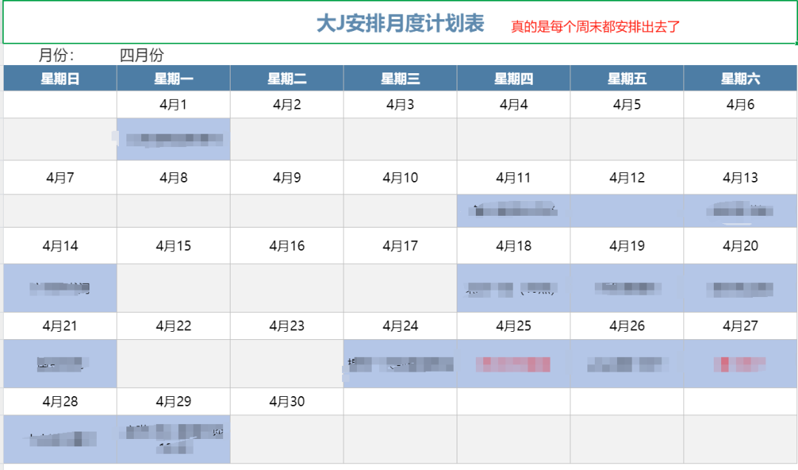
Task: Select the 4月25 date cell
Action: [x=514, y=326]
